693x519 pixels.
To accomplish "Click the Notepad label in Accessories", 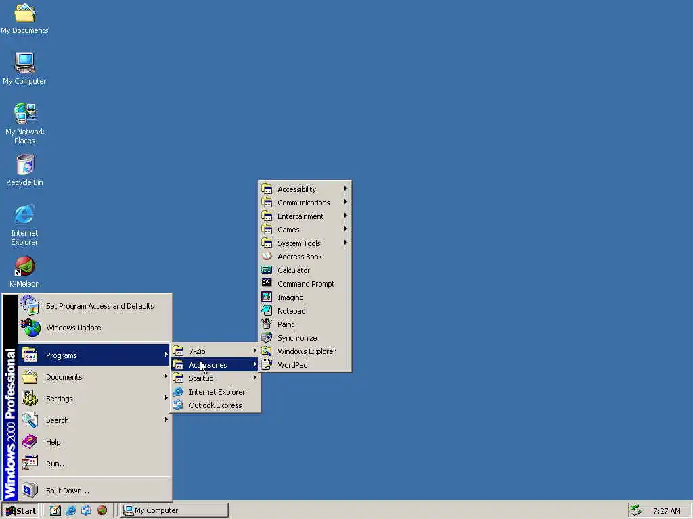I will [291, 311].
